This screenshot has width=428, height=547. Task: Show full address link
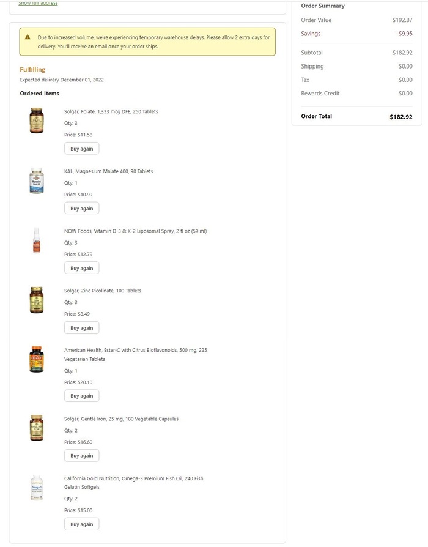click(38, 3)
